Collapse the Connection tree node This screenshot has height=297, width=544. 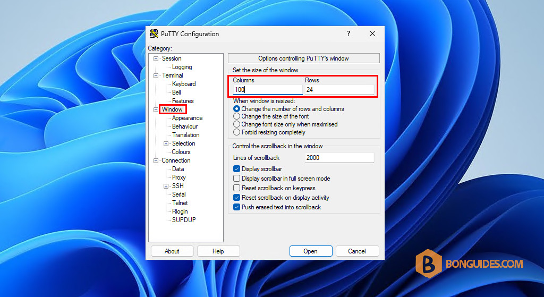[156, 160]
